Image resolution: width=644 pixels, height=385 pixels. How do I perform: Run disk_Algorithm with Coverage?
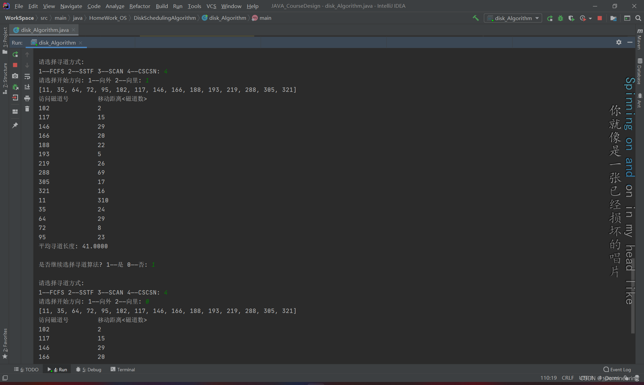(571, 18)
